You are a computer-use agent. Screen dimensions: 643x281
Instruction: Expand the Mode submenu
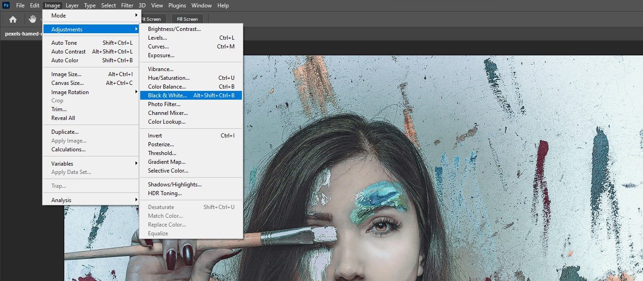[x=91, y=16]
